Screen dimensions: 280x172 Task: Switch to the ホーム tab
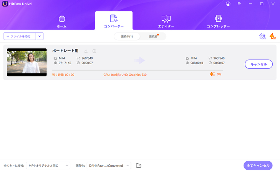tap(61, 21)
